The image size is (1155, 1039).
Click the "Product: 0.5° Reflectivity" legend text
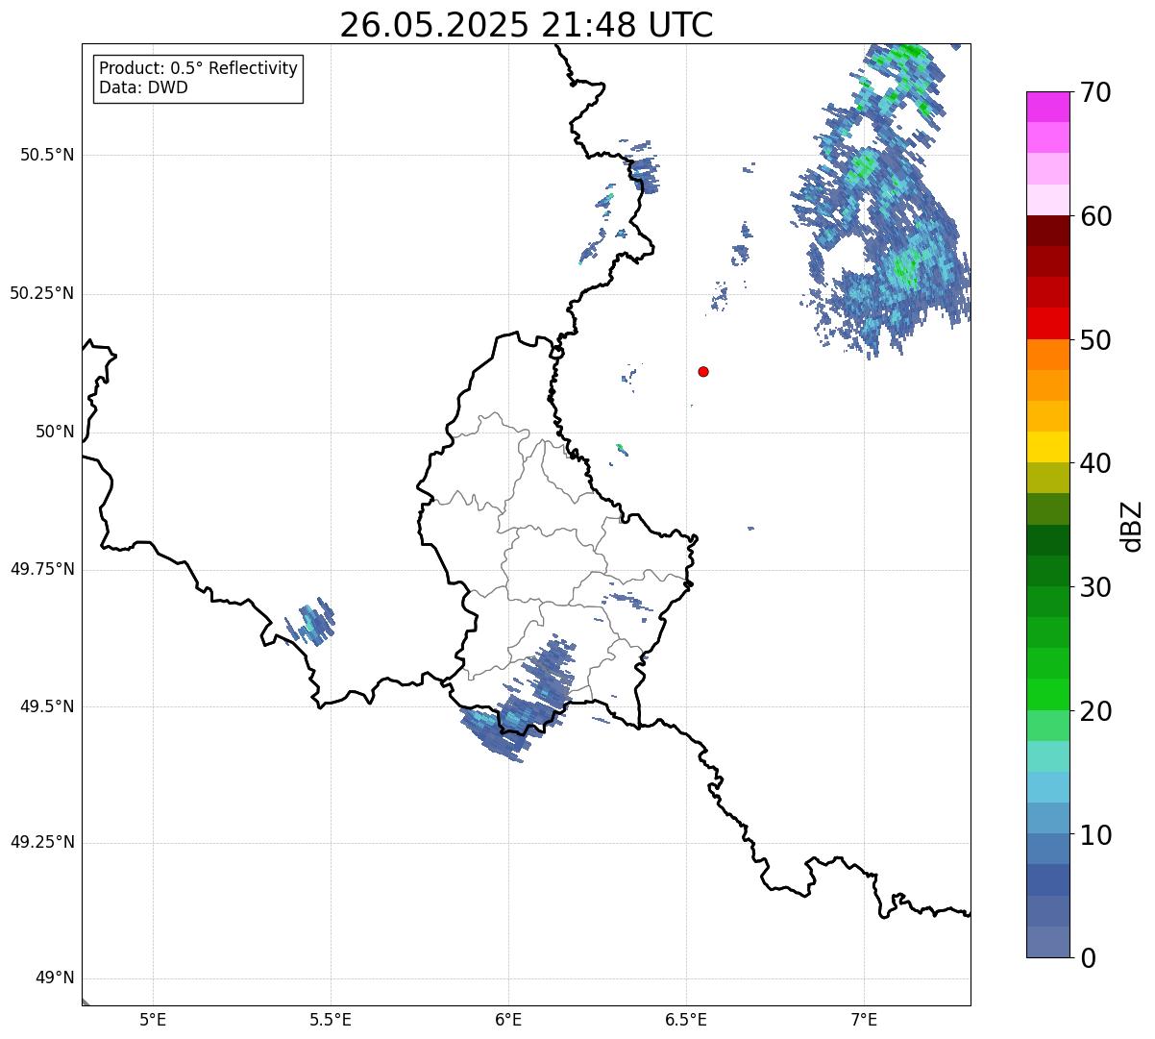coord(199,69)
